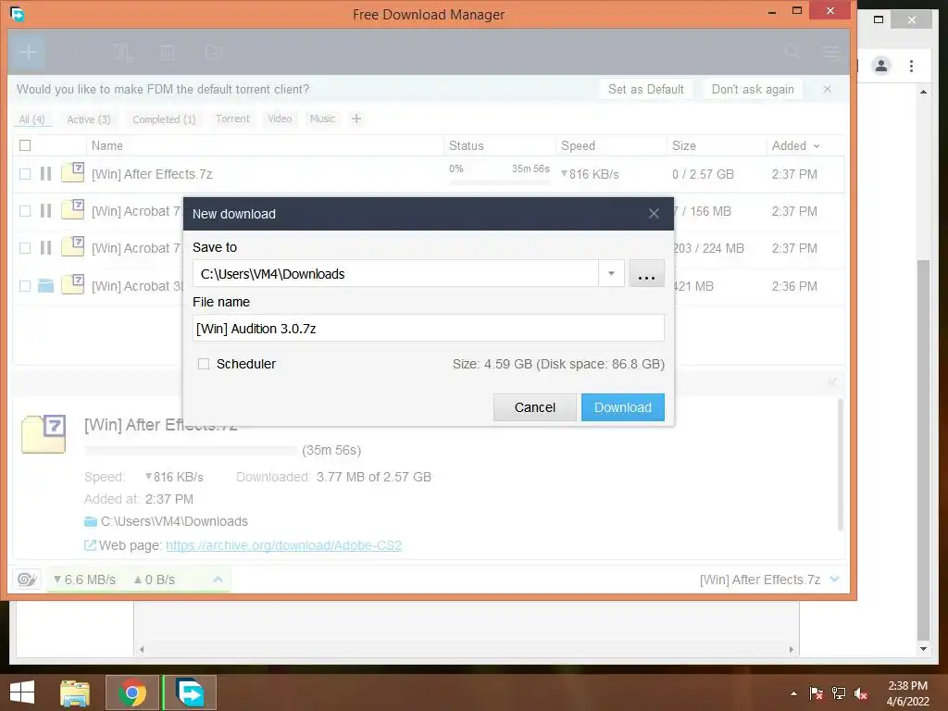The height and width of the screenshot is (711, 948).
Task: Open the Windows Start button
Action: tap(22, 692)
